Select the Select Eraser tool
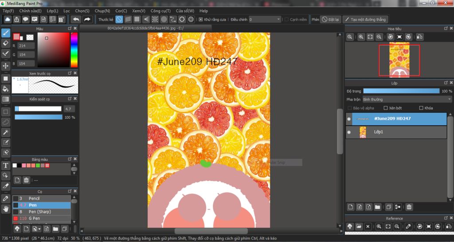454x242 pixels. (5, 152)
